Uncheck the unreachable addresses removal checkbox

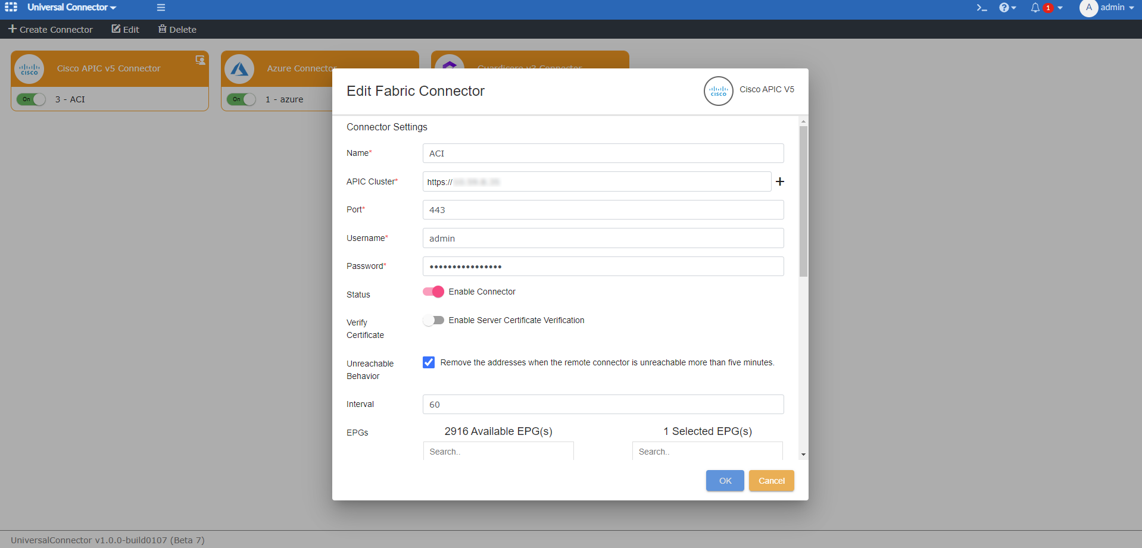[429, 362]
